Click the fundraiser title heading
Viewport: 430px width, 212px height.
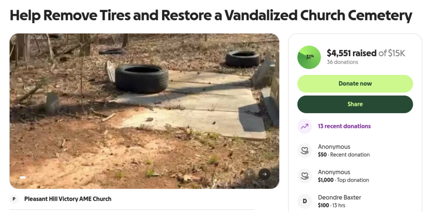click(x=211, y=16)
